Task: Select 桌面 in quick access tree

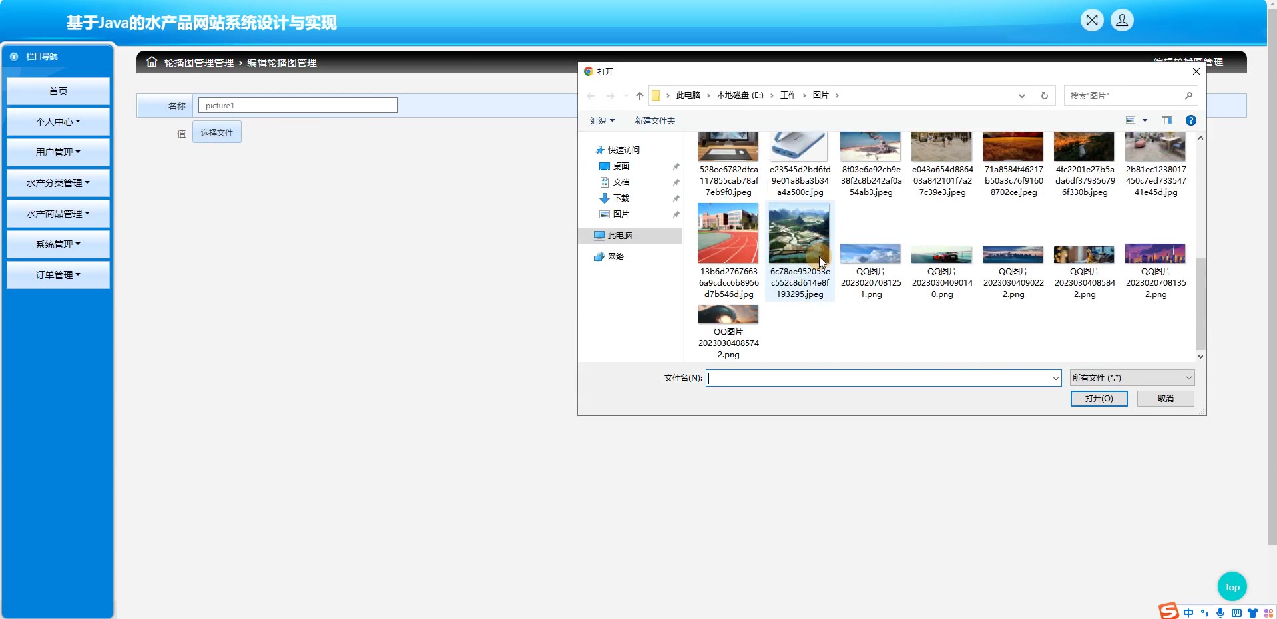Action: click(x=621, y=166)
